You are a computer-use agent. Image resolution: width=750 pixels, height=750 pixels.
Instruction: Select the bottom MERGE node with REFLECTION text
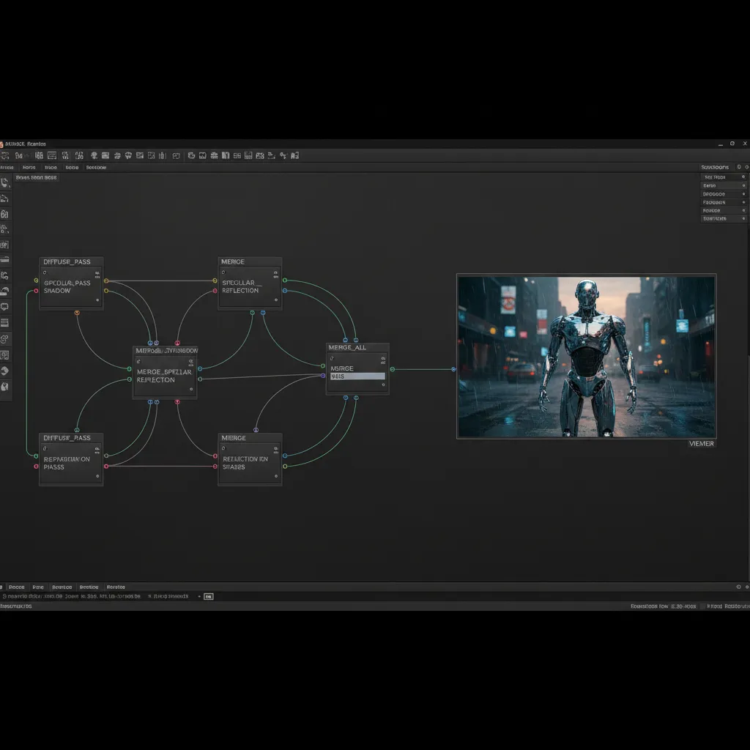(250, 460)
